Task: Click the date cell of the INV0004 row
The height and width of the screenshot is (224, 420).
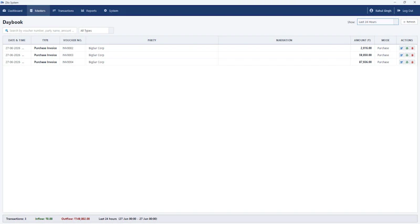Action: pyautogui.click(x=17, y=62)
